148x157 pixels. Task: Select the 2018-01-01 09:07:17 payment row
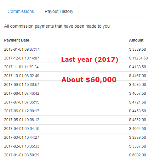click(x=75, y=49)
